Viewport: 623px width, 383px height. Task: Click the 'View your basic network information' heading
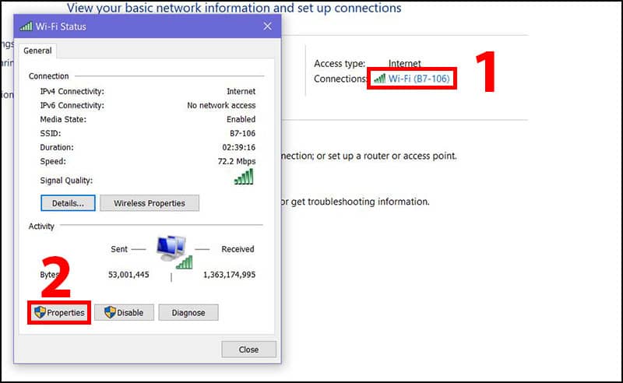pos(234,9)
